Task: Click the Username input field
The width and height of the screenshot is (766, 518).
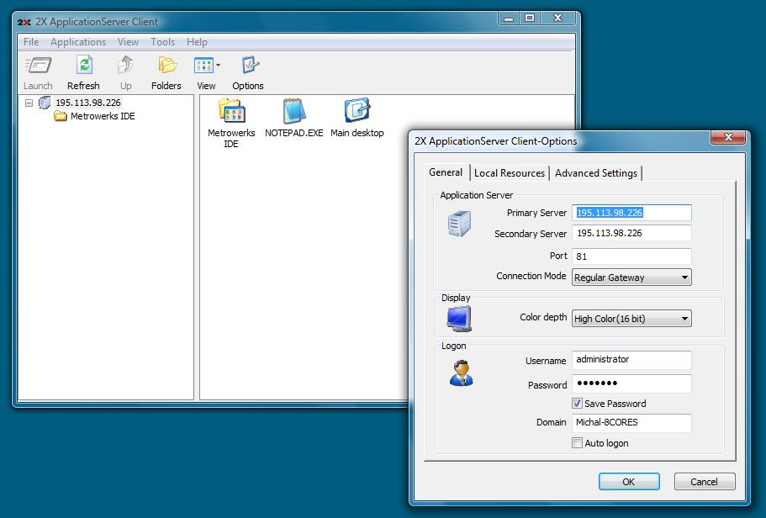Action: 631,360
